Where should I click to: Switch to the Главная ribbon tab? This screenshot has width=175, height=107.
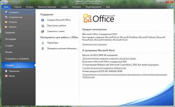pyautogui.click(x=17, y=7)
